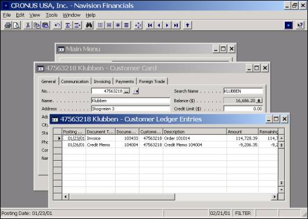
Task: Click the -9,206.35 amount cell
Action: pos(242,145)
